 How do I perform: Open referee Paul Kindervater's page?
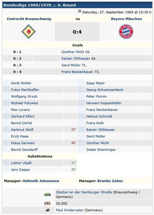tap(70, 210)
